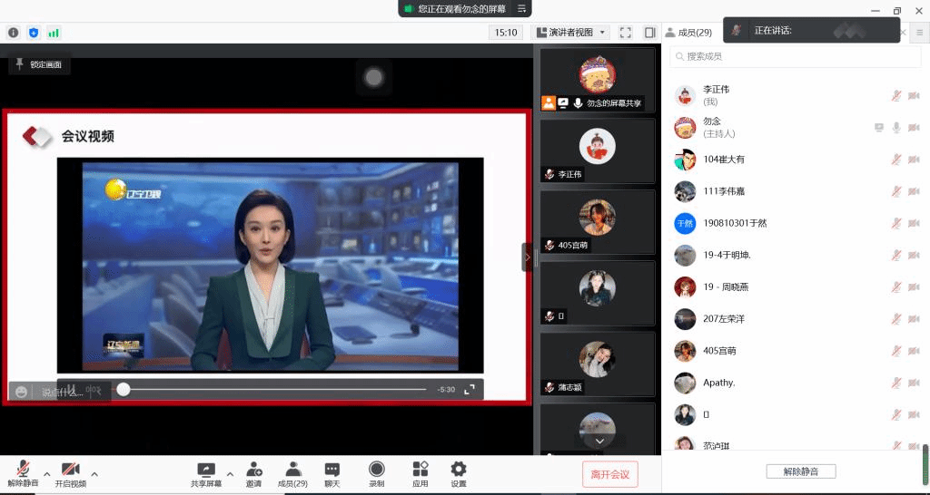
Task: Select member 19 - 周晓燕 in list
Action: (796, 287)
